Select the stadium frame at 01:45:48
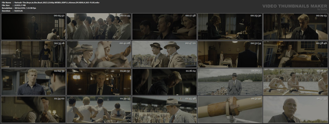This screenshot has height=124, width=329. [164, 110]
